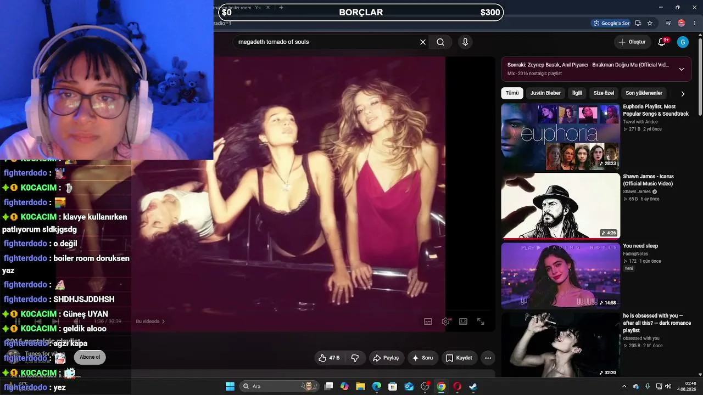Show more filter chips with the right arrow
This screenshot has width=703, height=395.
pyautogui.click(x=683, y=94)
